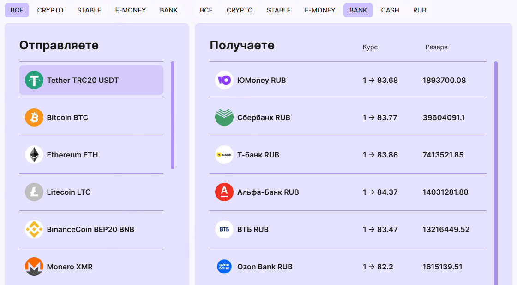The image size is (517, 285).
Task: Choose Ethereum ETH to send
Action: [91, 155]
